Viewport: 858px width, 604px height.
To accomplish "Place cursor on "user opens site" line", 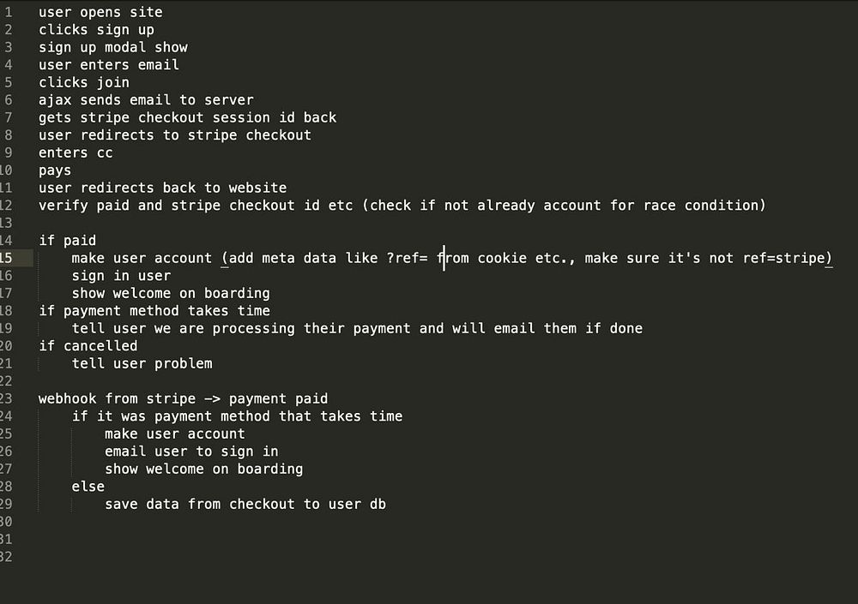I will tap(100, 12).
